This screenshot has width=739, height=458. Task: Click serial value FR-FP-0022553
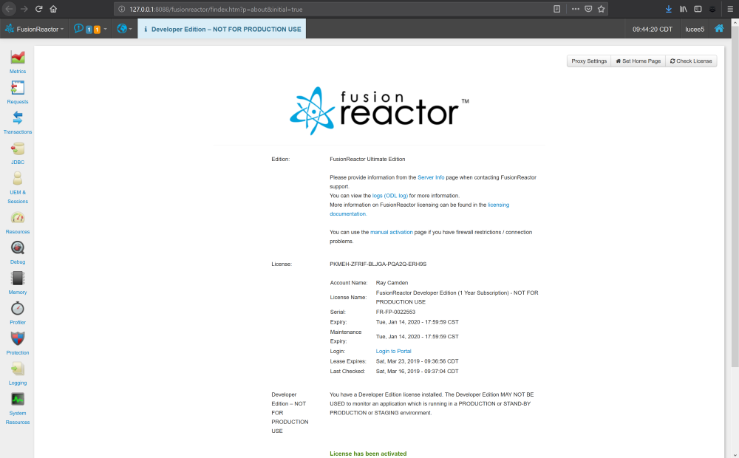point(395,312)
